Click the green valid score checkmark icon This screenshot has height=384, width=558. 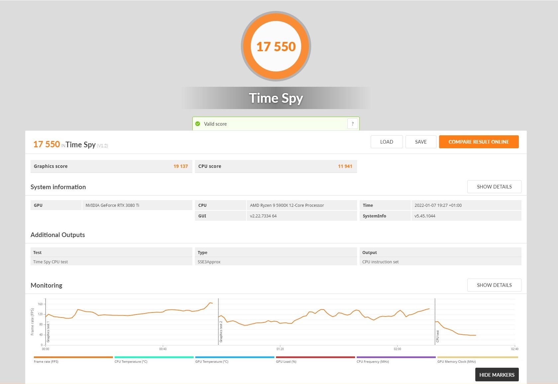pyautogui.click(x=198, y=124)
